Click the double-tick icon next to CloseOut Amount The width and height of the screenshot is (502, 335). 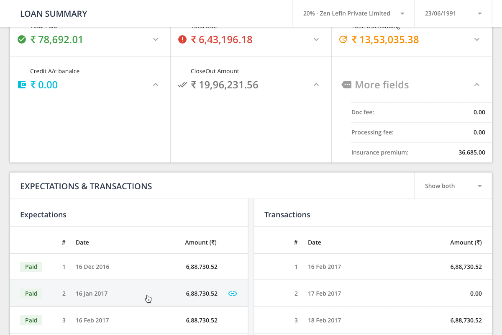coord(182,85)
